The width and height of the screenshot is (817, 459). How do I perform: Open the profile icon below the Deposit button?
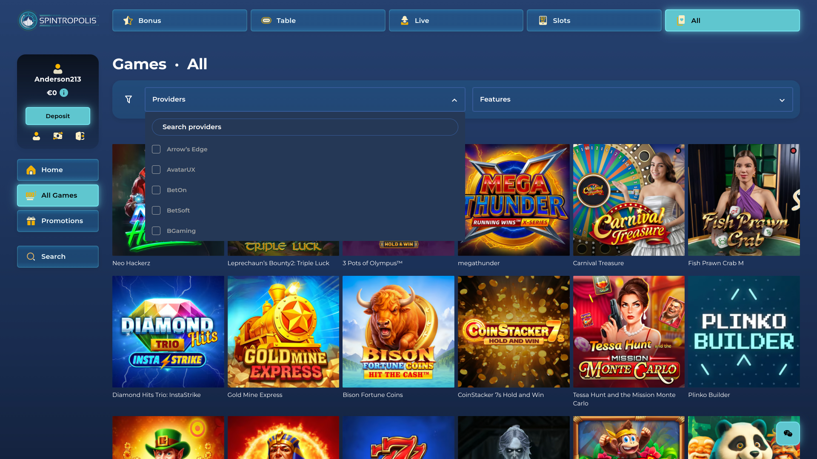click(36, 136)
